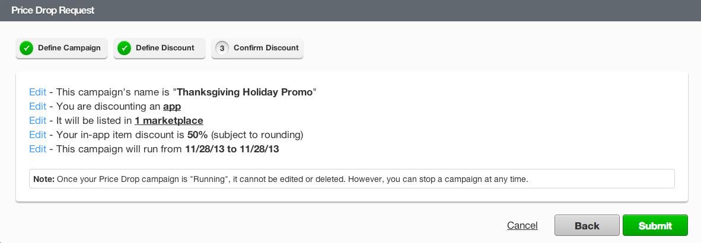Viewport: 701px width, 243px height.
Task: Click Edit on the marketplace listing line
Action: (37, 121)
